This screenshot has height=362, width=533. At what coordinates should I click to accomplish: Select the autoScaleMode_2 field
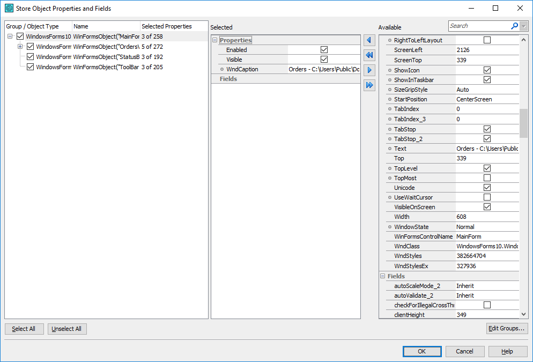point(453,286)
